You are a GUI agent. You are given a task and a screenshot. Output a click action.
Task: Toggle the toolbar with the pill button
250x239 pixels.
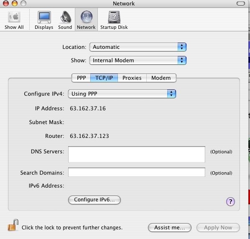point(241,3)
